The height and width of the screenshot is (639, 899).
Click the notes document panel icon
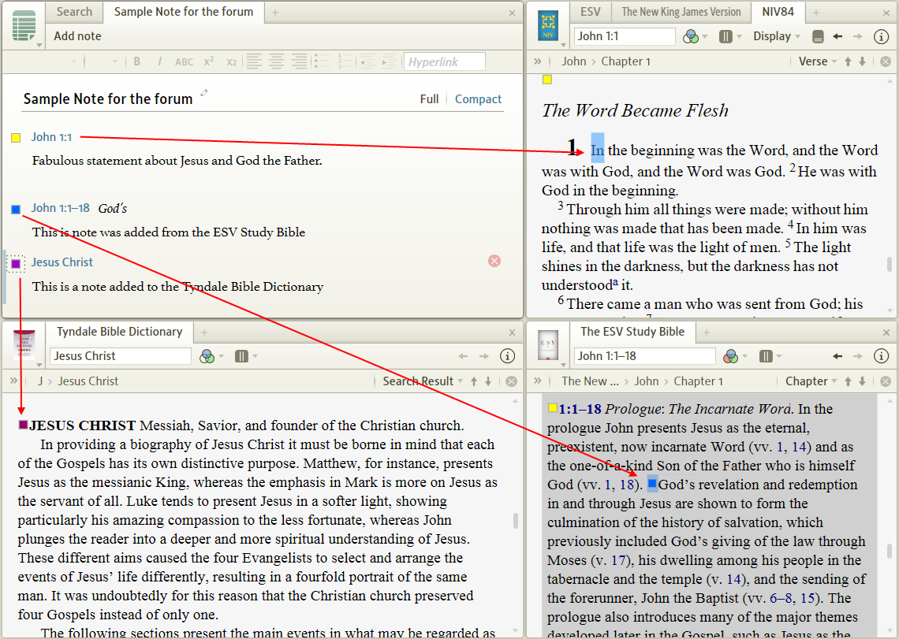pos(24,26)
